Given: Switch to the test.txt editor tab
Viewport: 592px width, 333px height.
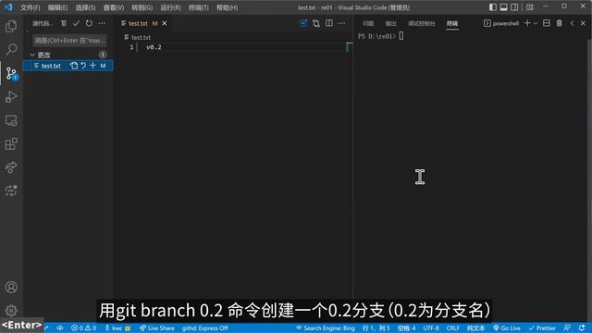Looking at the screenshot, I should (x=138, y=23).
